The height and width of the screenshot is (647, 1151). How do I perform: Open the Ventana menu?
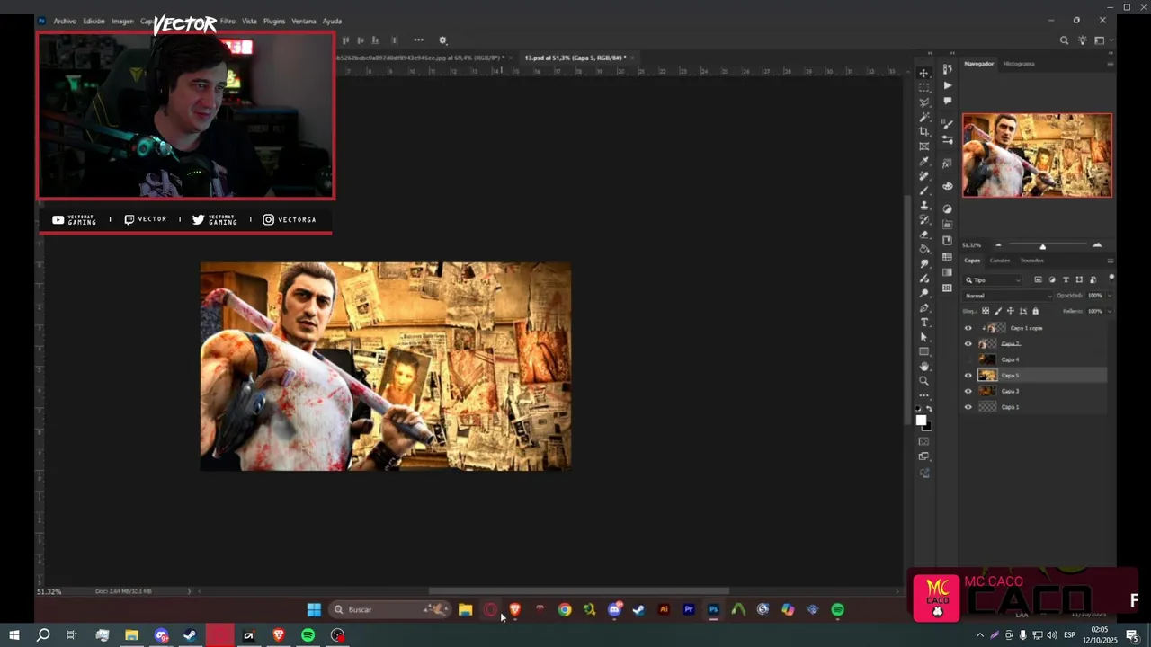(x=304, y=21)
